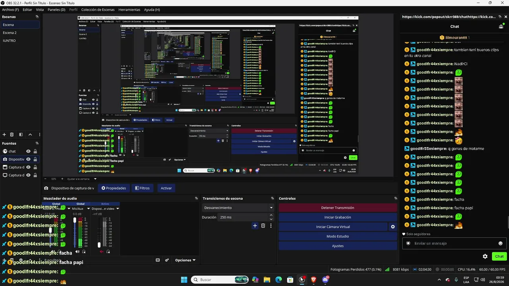The height and width of the screenshot is (286, 509).
Task: Undock the Escenas panel
Action: pos(37,17)
